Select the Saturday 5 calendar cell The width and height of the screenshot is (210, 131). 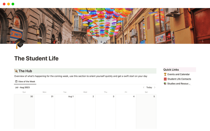(x=146, y=111)
